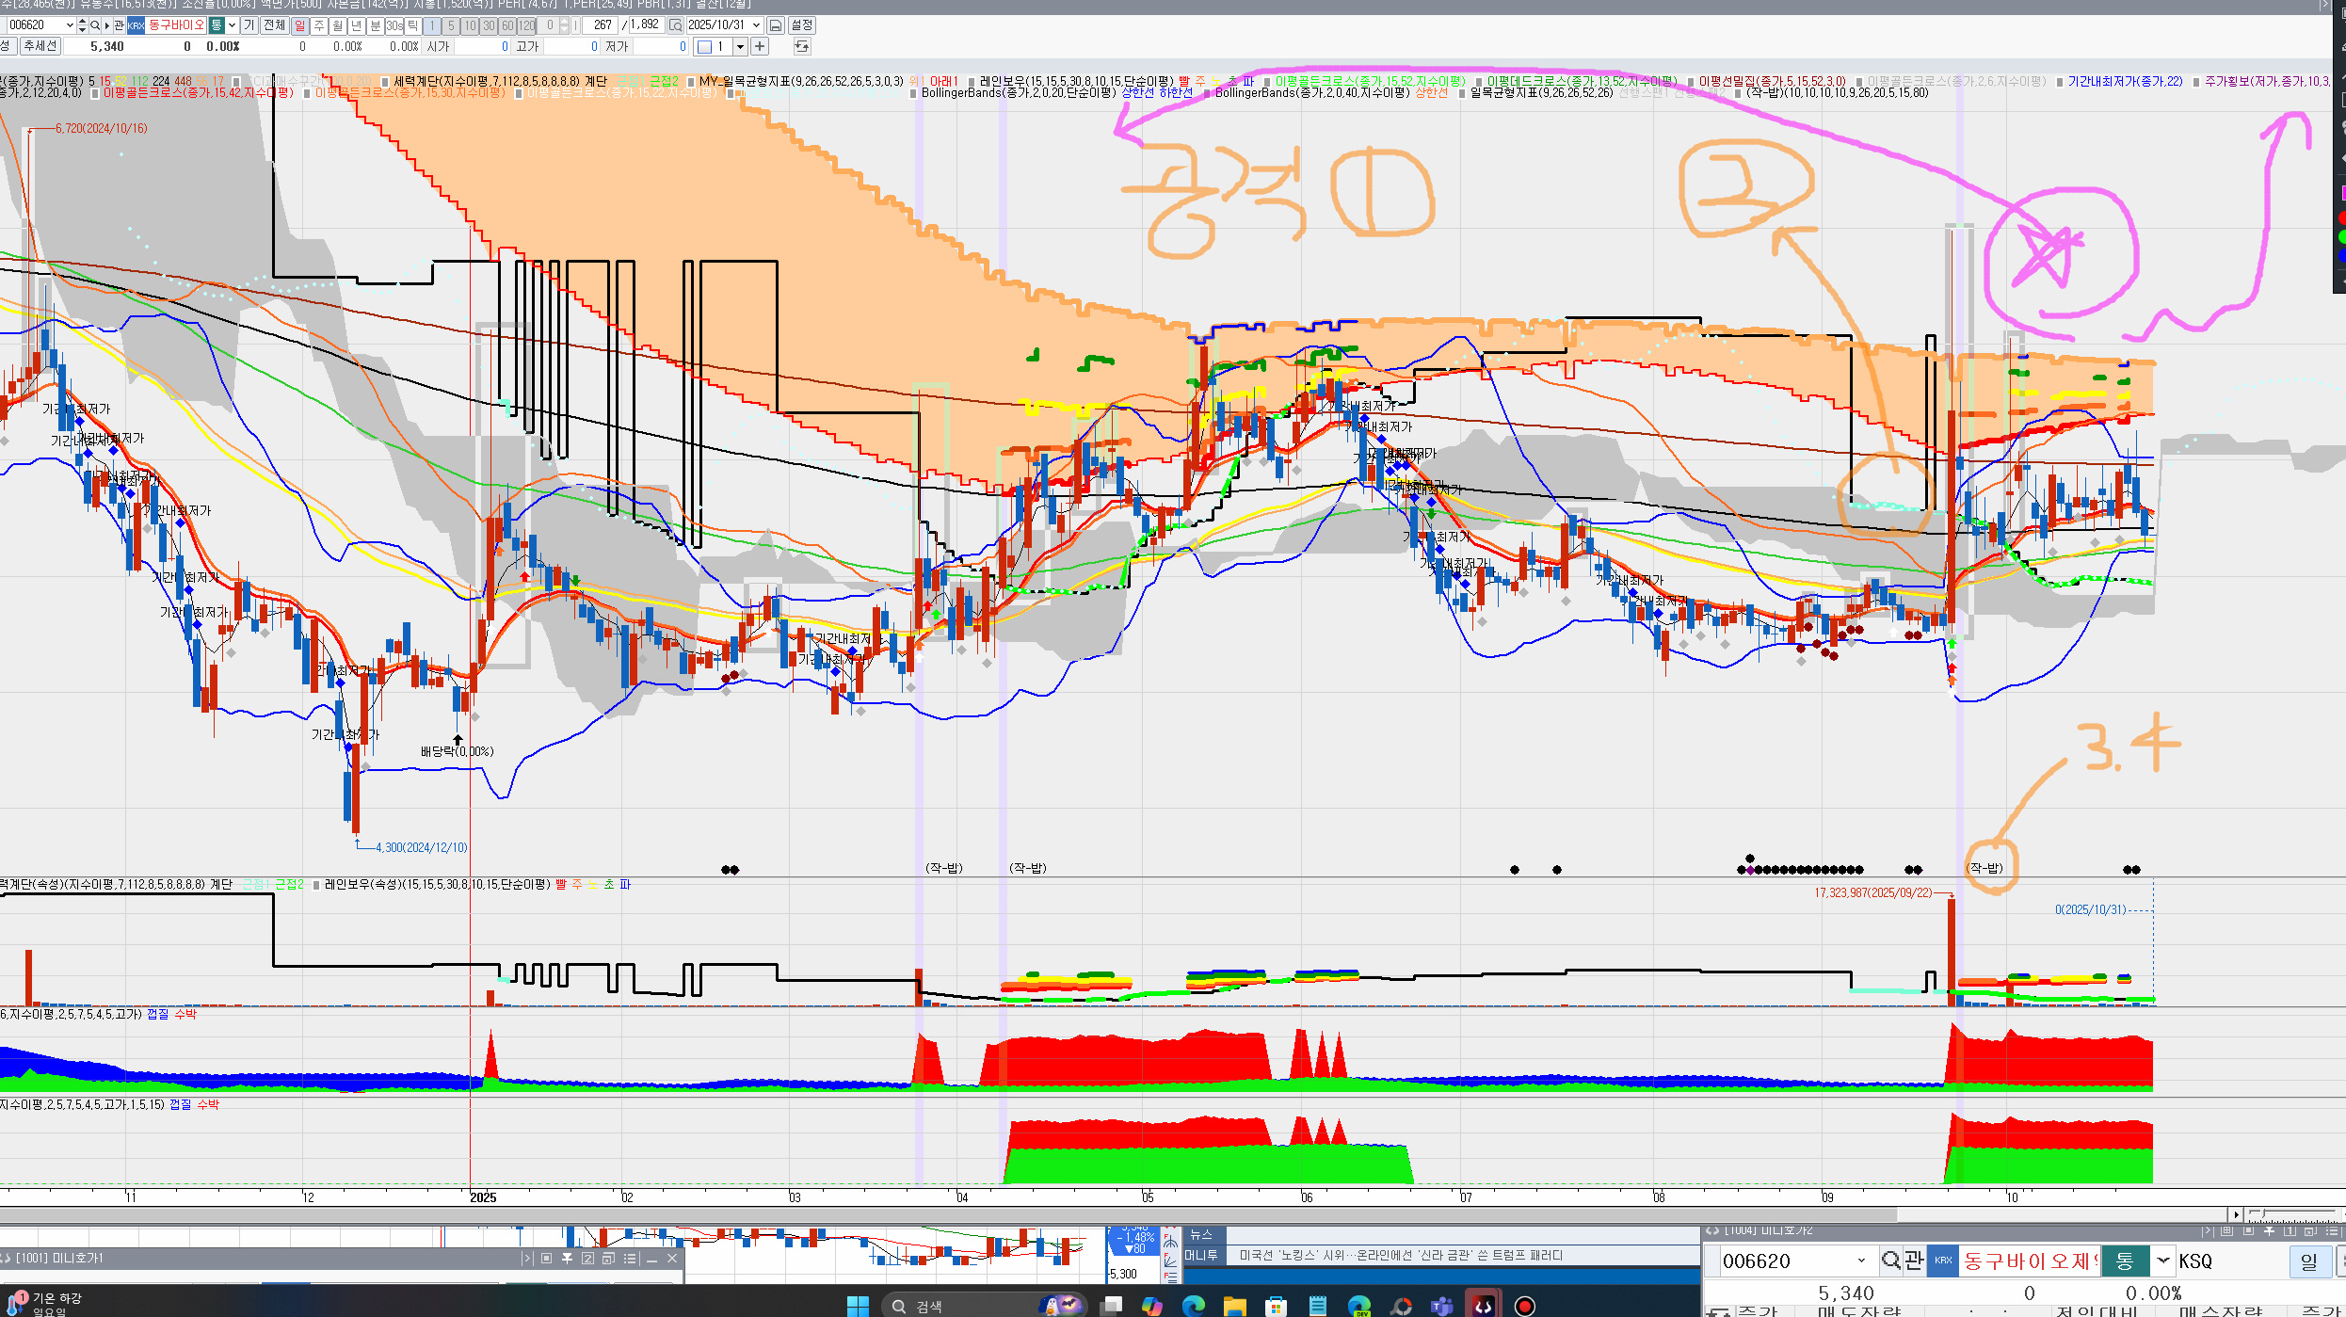Click the 설정 settings button
This screenshot has width=2346, height=1317.
[x=801, y=25]
